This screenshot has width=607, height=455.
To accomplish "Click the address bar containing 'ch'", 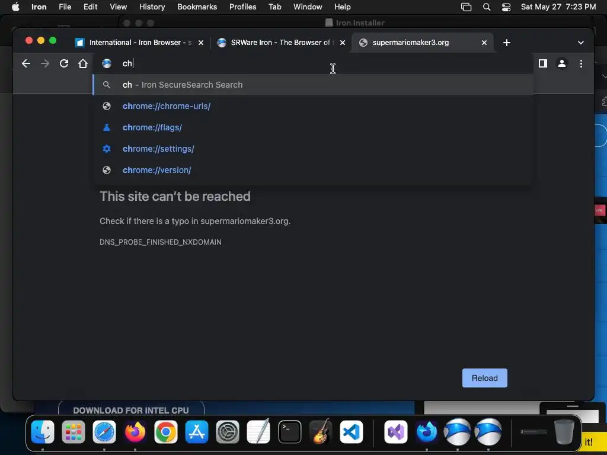I will 314,63.
